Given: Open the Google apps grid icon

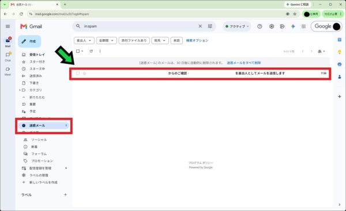Looking at the screenshot, I should 304,26.
